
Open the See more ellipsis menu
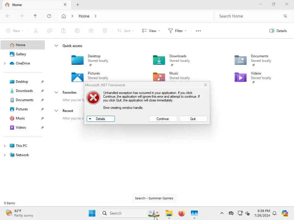click(198, 31)
